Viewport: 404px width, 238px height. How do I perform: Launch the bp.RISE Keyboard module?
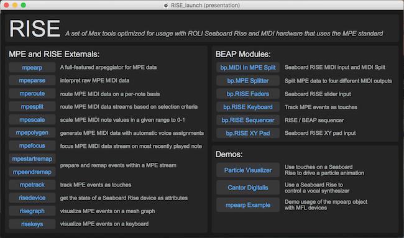pos(248,107)
